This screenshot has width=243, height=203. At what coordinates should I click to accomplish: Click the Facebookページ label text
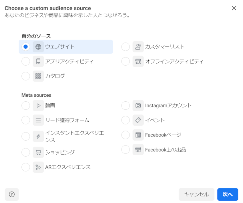click(x=163, y=135)
